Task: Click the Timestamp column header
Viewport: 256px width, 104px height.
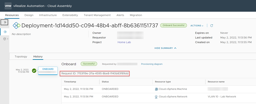Action: point(70,82)
